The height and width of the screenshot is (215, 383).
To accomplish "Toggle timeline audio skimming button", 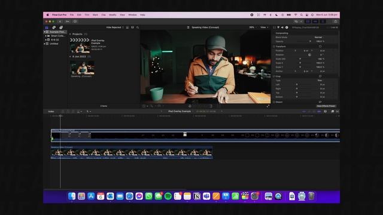I will (309, 112).
